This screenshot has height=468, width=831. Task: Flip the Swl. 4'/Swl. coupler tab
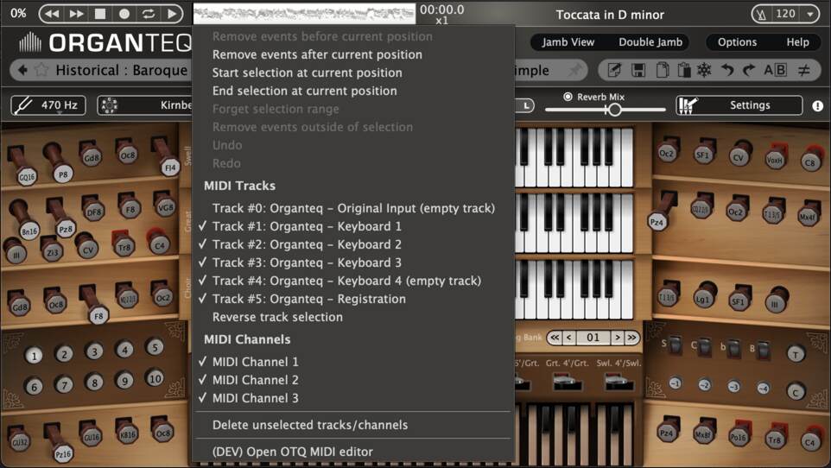(617, 381)
